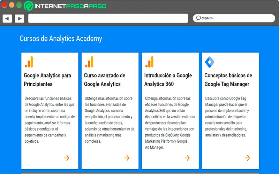Open "Conceptos básicos de Google Tag Manager" title
The width and height of the screenshot is (279, 174).
(x=228, y=80)
